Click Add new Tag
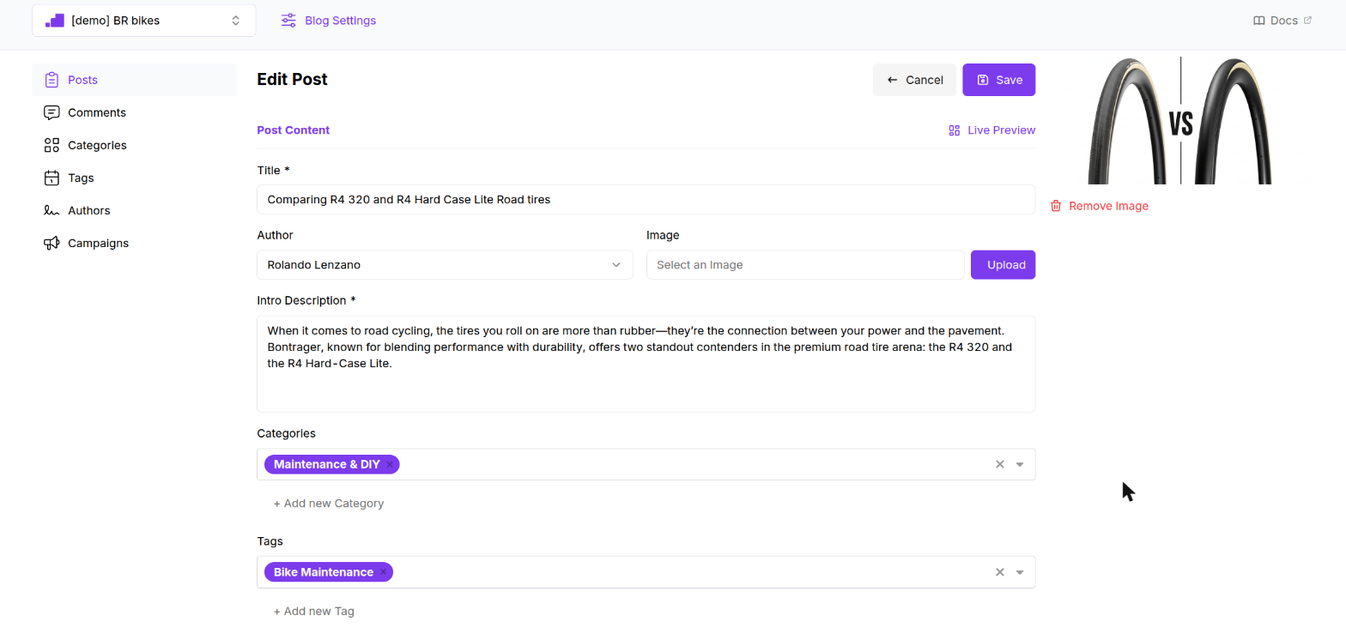Screen dimensions: 1346x628 point(314,612)
